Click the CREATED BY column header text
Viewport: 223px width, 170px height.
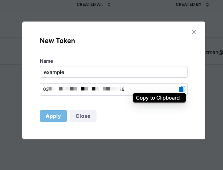(x=189, y=4)
